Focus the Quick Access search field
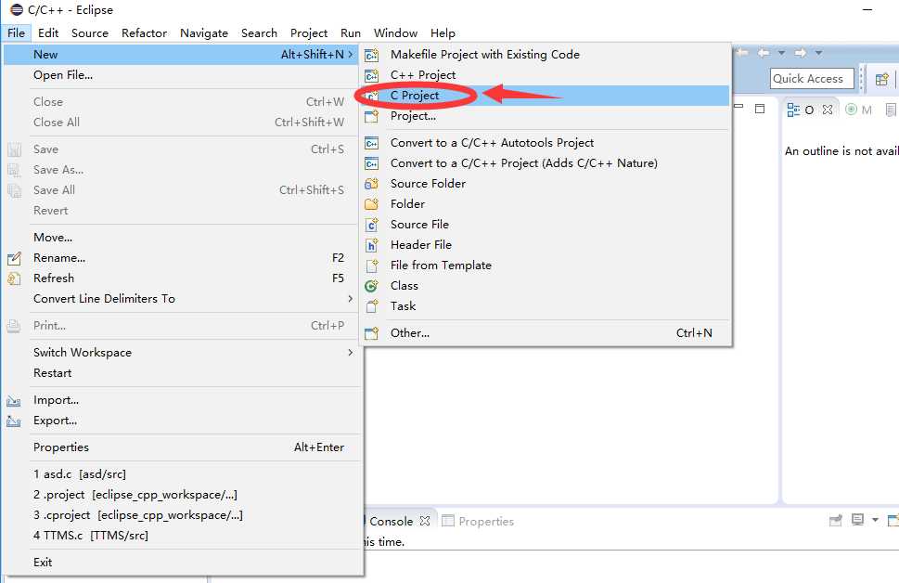Screen dimensions: 899x583 tap(812, 79)
